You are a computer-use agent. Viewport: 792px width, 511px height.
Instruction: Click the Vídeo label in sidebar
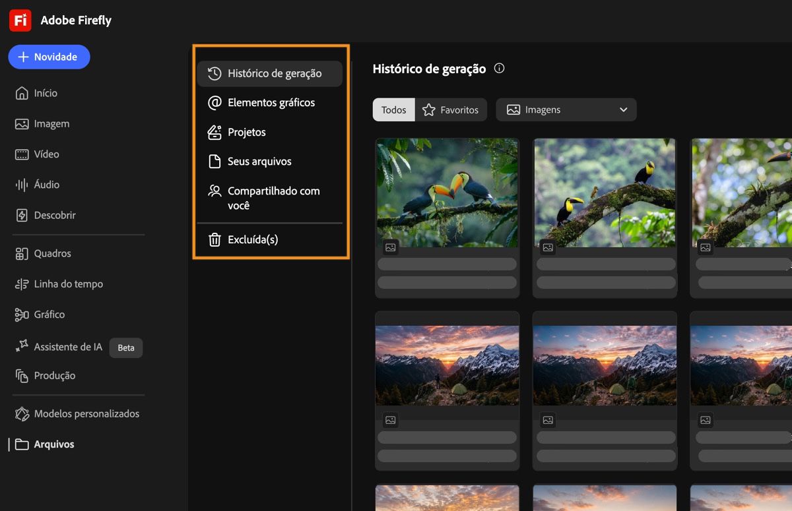pyautogui.click(x=47, y=154)
